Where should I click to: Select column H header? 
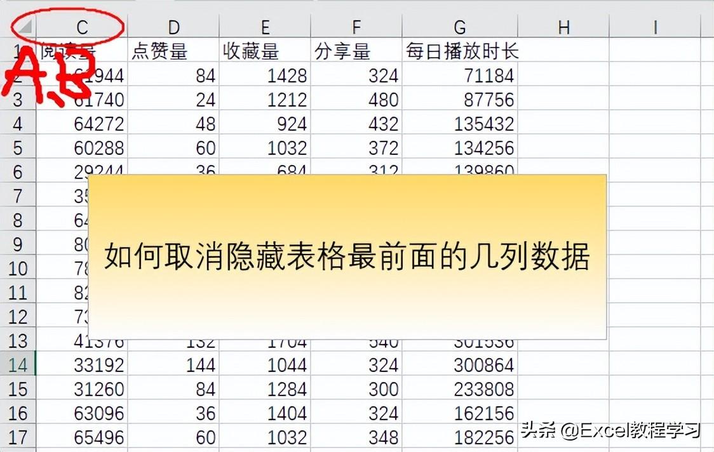[x=563, y=27]
